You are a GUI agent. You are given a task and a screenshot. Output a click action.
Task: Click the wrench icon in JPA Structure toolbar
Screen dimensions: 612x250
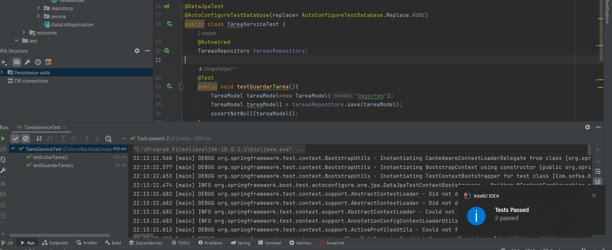(x=28, y=62)
